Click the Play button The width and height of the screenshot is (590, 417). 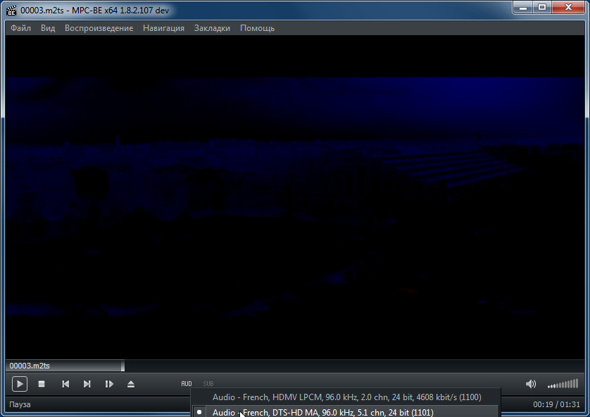pos(20,384)
